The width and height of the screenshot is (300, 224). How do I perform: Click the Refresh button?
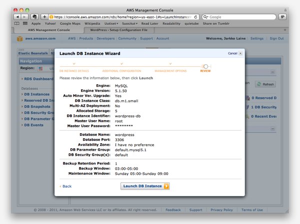(x=265, y=84)
